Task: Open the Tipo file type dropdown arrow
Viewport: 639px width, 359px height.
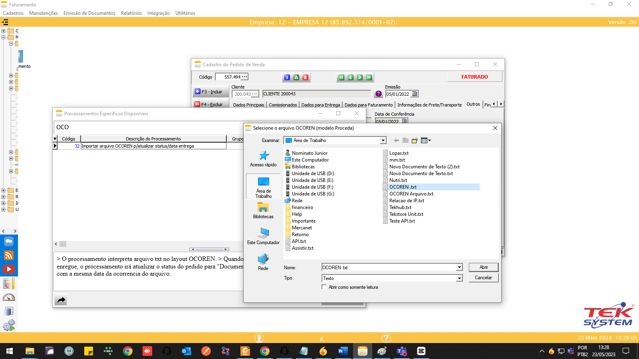Action: tap(459, 278)
